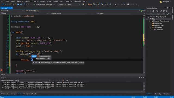Open Show output from Debug dropdown
174x98 pixels.
(32, 81)
